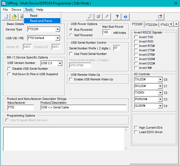Open the File menu

[5, 10]
